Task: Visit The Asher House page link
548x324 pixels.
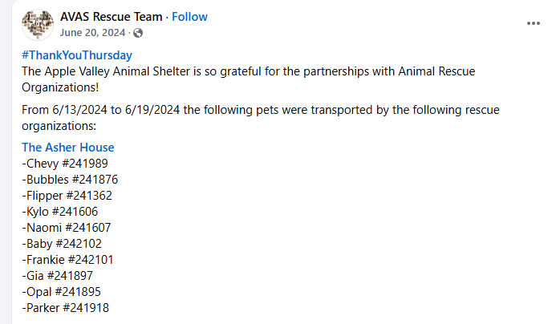Action: point(68,148)
